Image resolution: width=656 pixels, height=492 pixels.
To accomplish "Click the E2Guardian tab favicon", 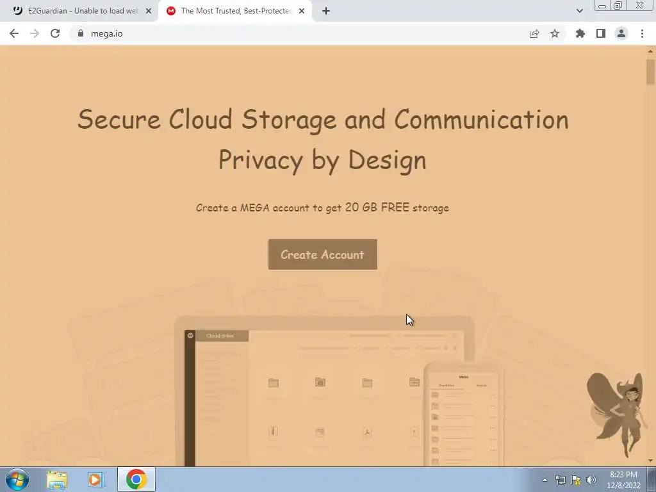I will click(17, 11).
